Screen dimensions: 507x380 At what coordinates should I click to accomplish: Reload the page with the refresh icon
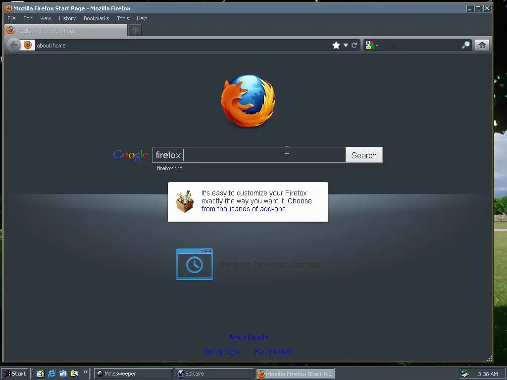(355, 45)
